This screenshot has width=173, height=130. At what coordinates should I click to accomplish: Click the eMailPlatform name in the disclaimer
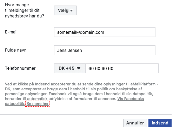(x=143, y=84)
